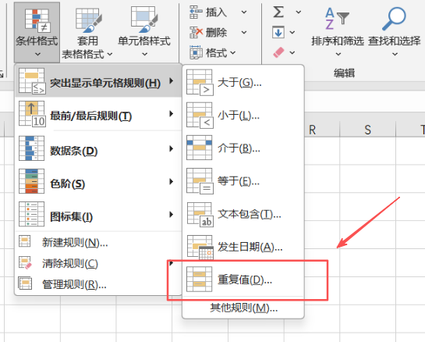This screenshot has width=425, height=342.
Task: Click the 套用表格格式 table format icon
Action: coord(89,20)
